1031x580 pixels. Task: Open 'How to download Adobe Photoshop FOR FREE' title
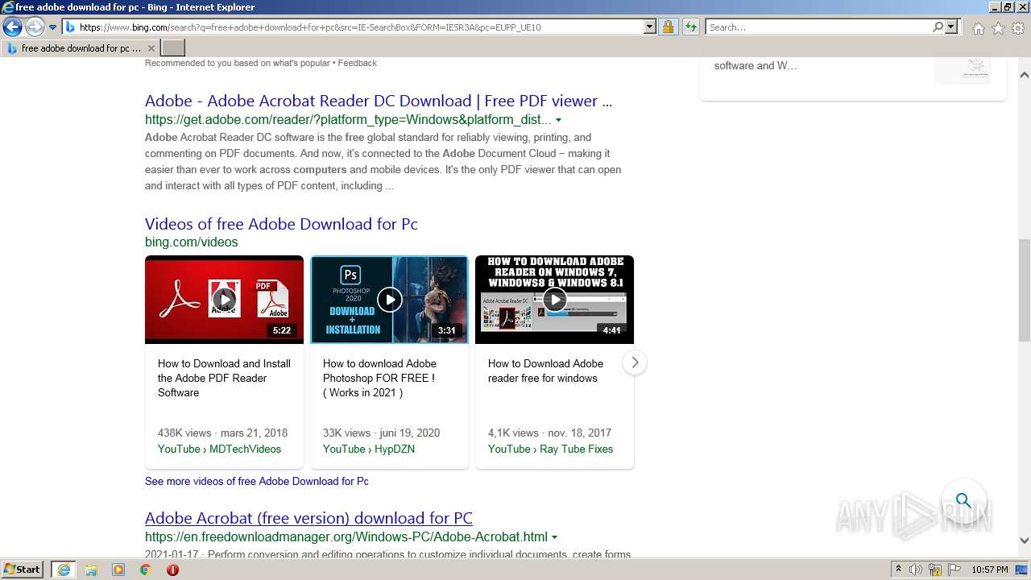[379, 378]
